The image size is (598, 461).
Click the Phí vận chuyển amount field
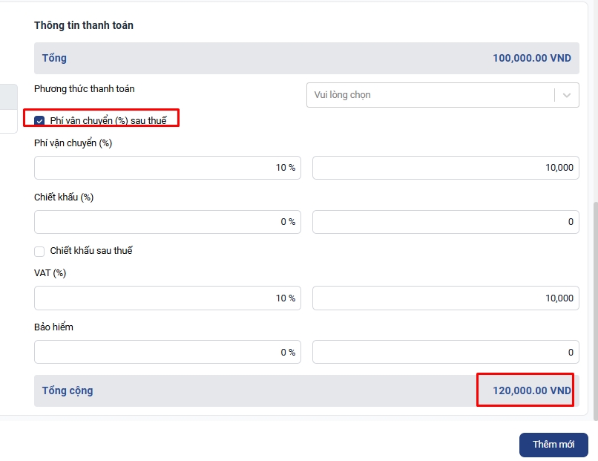[x=445, y=168]
